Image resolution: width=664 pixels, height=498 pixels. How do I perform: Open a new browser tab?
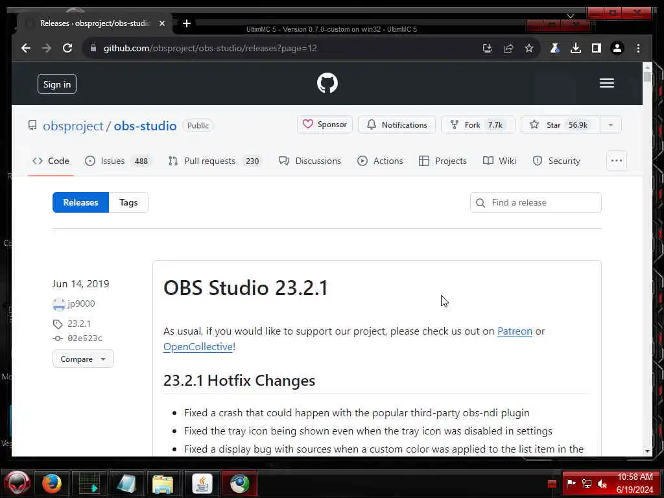point(186,23)
